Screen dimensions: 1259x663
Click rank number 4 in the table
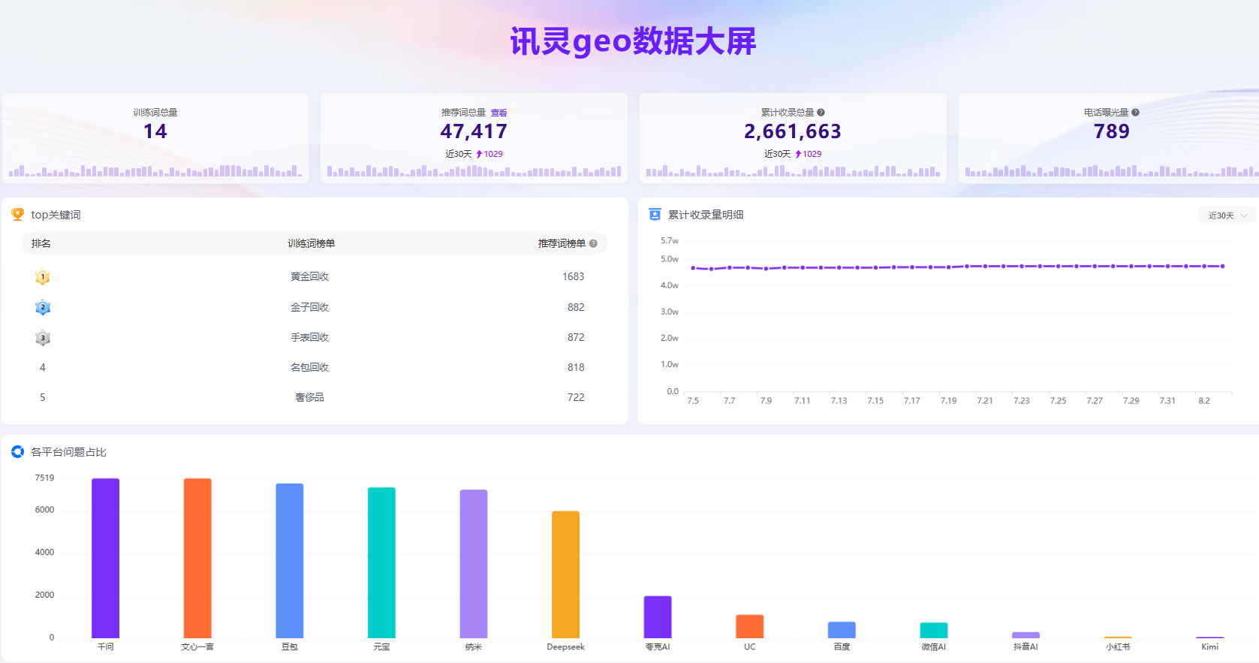43,367
